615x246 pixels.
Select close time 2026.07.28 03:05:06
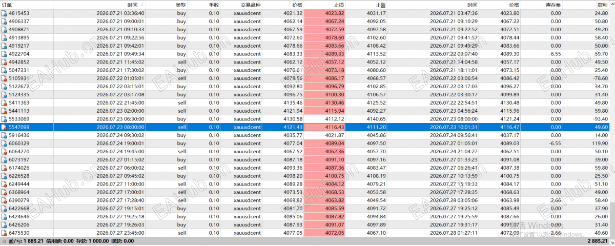point(454,200)
